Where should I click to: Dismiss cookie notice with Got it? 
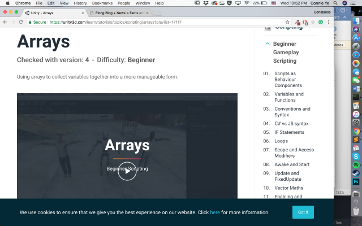303,212
